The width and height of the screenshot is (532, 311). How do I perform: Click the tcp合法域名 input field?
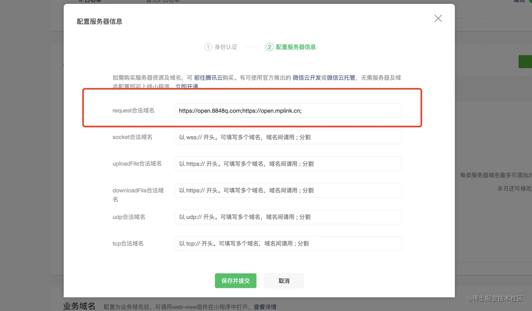pyautogui.click(x=288, y=243)
